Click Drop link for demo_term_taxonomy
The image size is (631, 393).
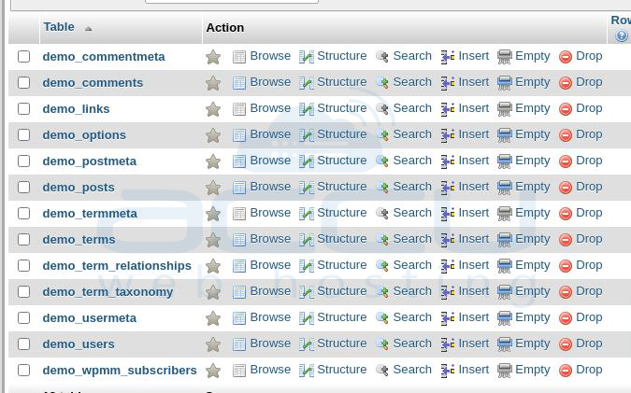point(589,291)
